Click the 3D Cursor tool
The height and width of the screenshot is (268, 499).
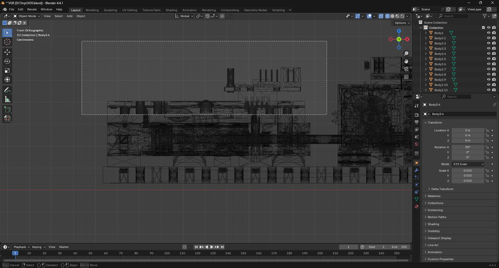pos(7,42)
